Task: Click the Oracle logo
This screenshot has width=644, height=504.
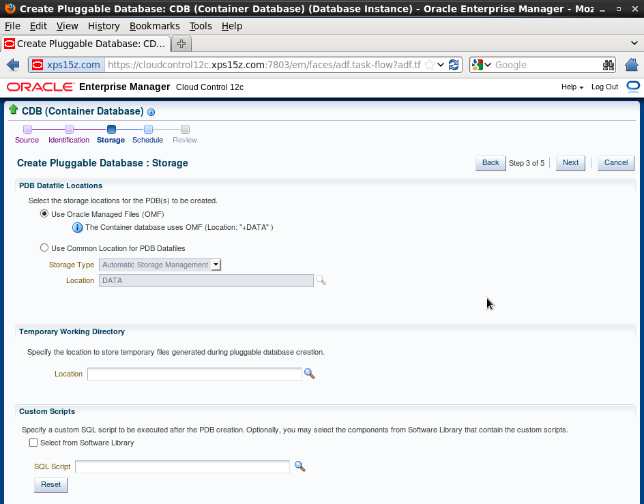Action: click(x=40, y=87)
